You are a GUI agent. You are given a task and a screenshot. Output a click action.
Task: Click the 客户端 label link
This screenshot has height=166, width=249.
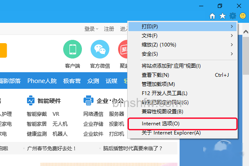point(72,66)
